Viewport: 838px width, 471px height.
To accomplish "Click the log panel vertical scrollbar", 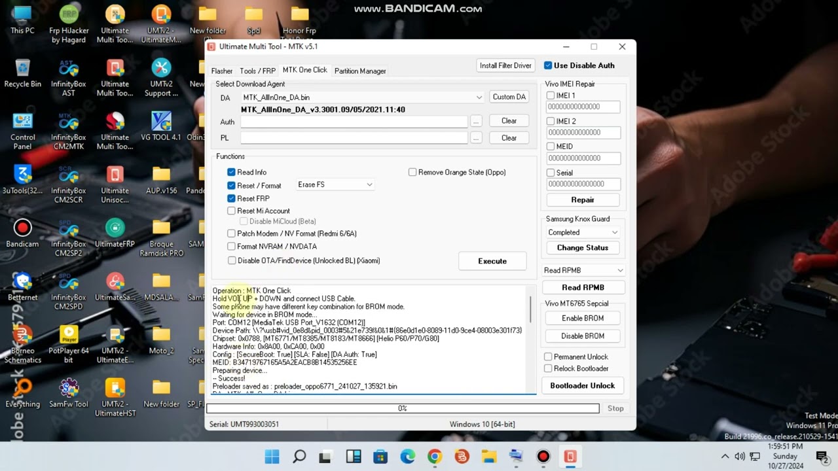I will coord(530,309).
